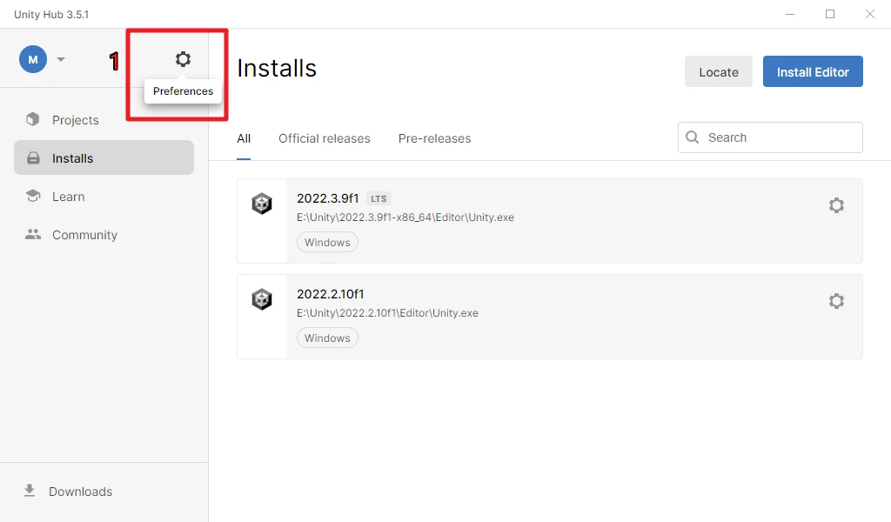Select Installs in the sidebar
The image size is (891, 522).
[104, 158]
